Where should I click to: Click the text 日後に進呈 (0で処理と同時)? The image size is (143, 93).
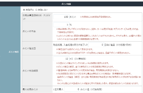(118, 45)
